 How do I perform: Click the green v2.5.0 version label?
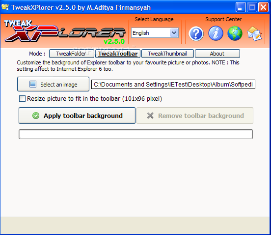coord(114,41)
